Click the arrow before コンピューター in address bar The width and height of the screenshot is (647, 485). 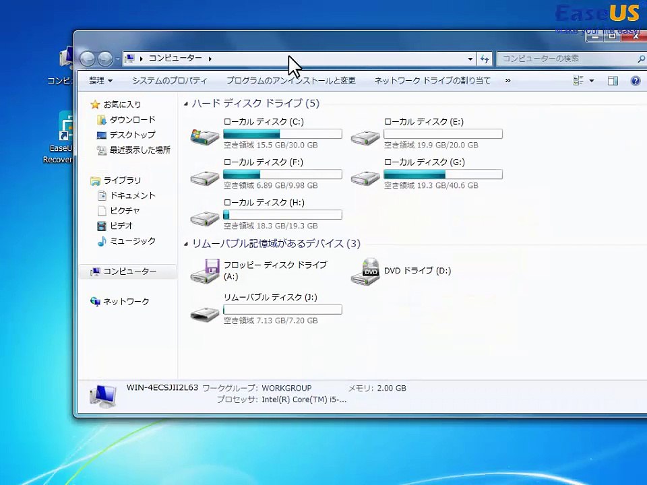pyautogui.click(x=141, y=59)
